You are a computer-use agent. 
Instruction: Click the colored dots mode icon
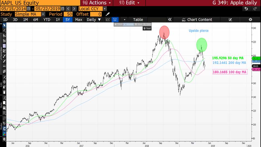pyautogui.click(x=4, y=134)
